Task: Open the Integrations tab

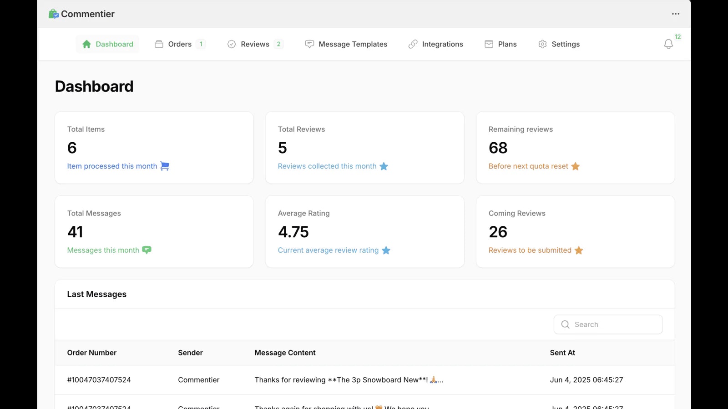Action: pyautogui.click(x=436, y=44)
